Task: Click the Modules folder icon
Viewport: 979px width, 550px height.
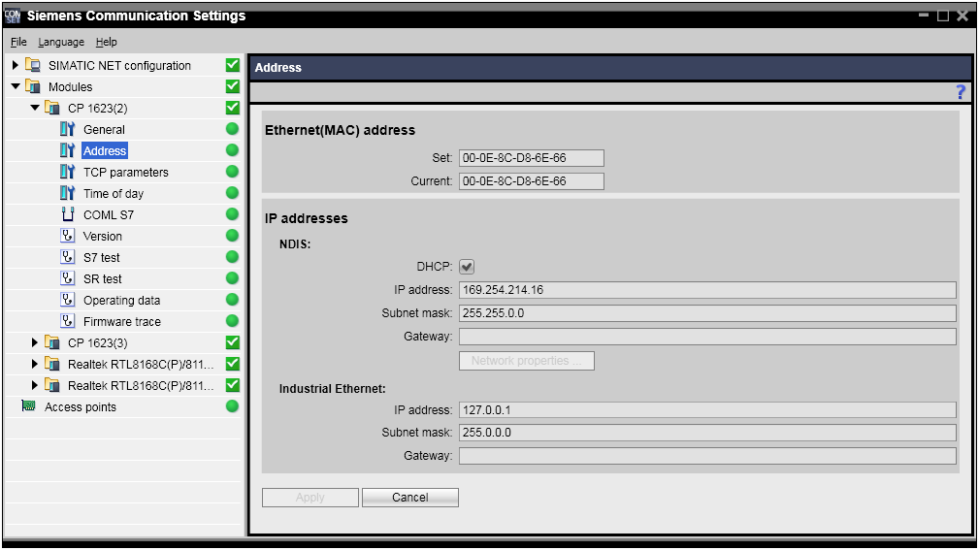Action: [x=33, y=86]
